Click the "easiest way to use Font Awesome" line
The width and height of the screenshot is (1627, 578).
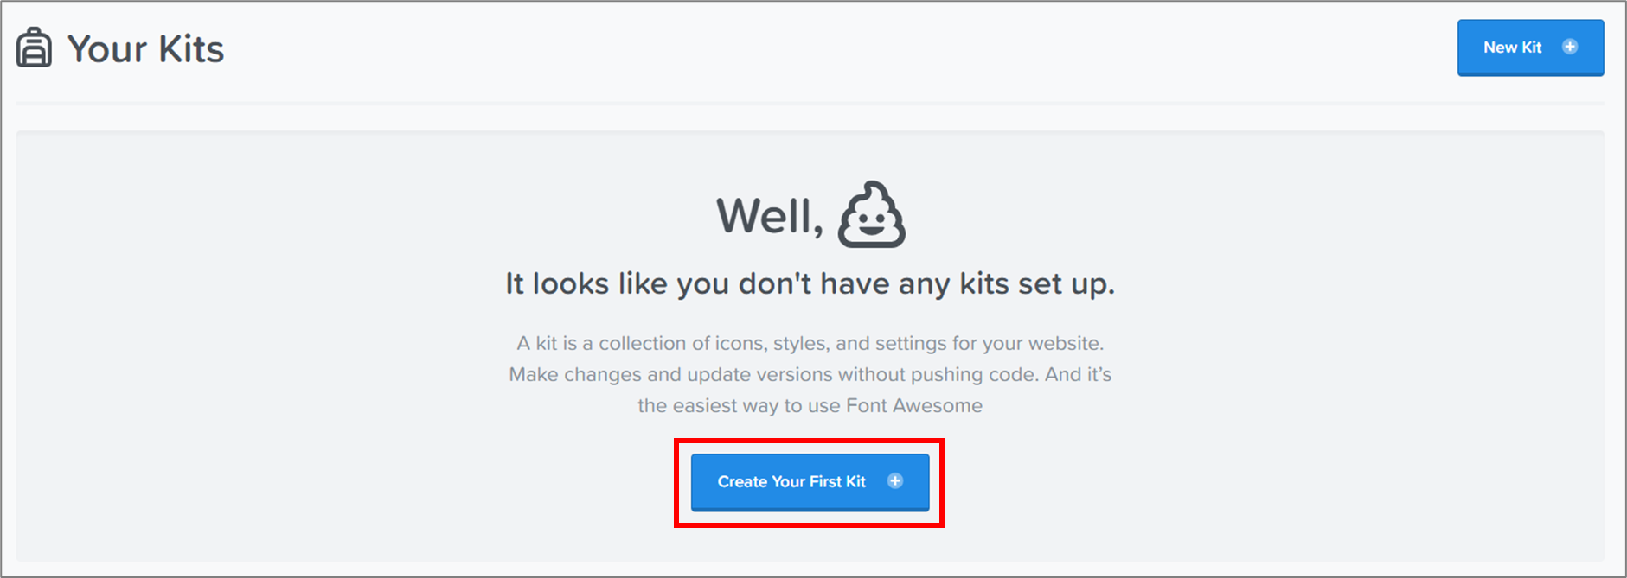coord(810,405)
